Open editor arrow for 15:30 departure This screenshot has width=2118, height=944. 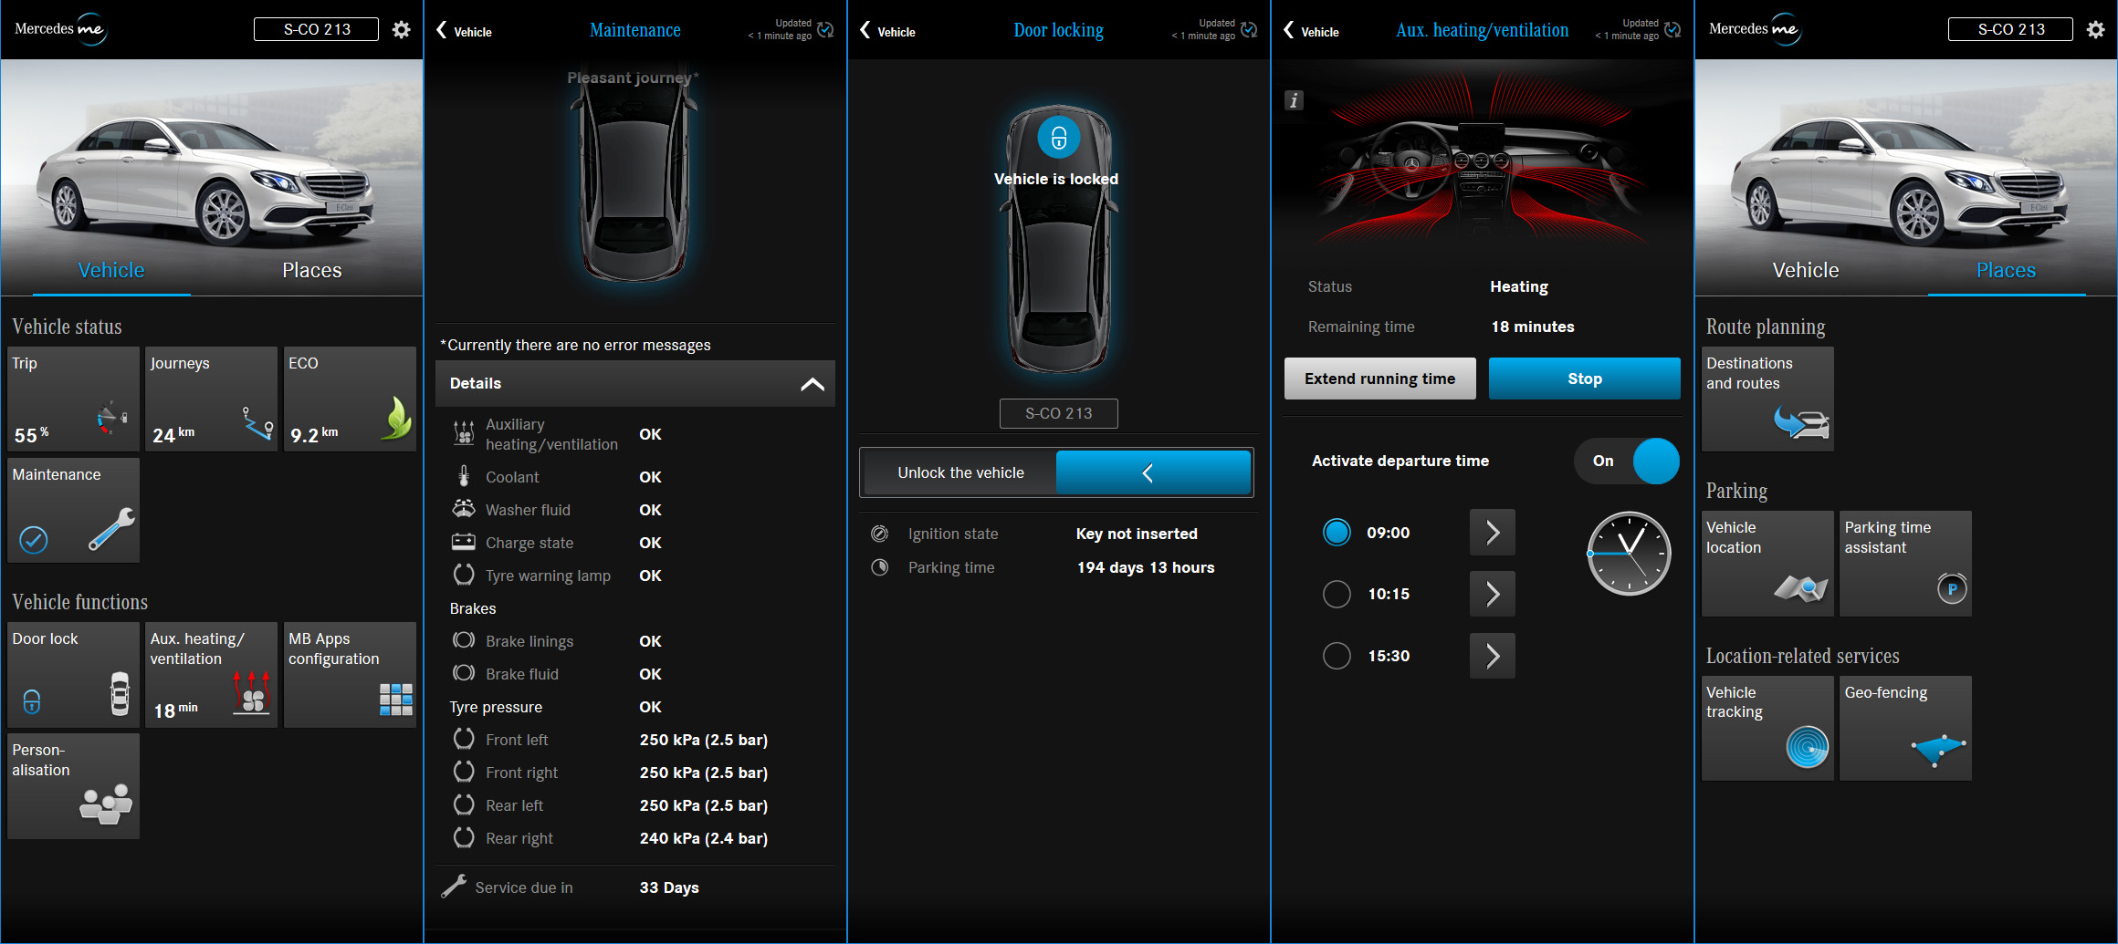click(x=1493, y=656)
